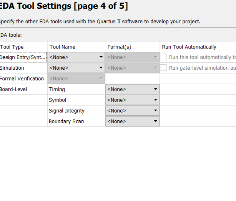Click the Run Tool Automatically column header
This screenshot has width=236, height=201.
click(x=198, y=47)
